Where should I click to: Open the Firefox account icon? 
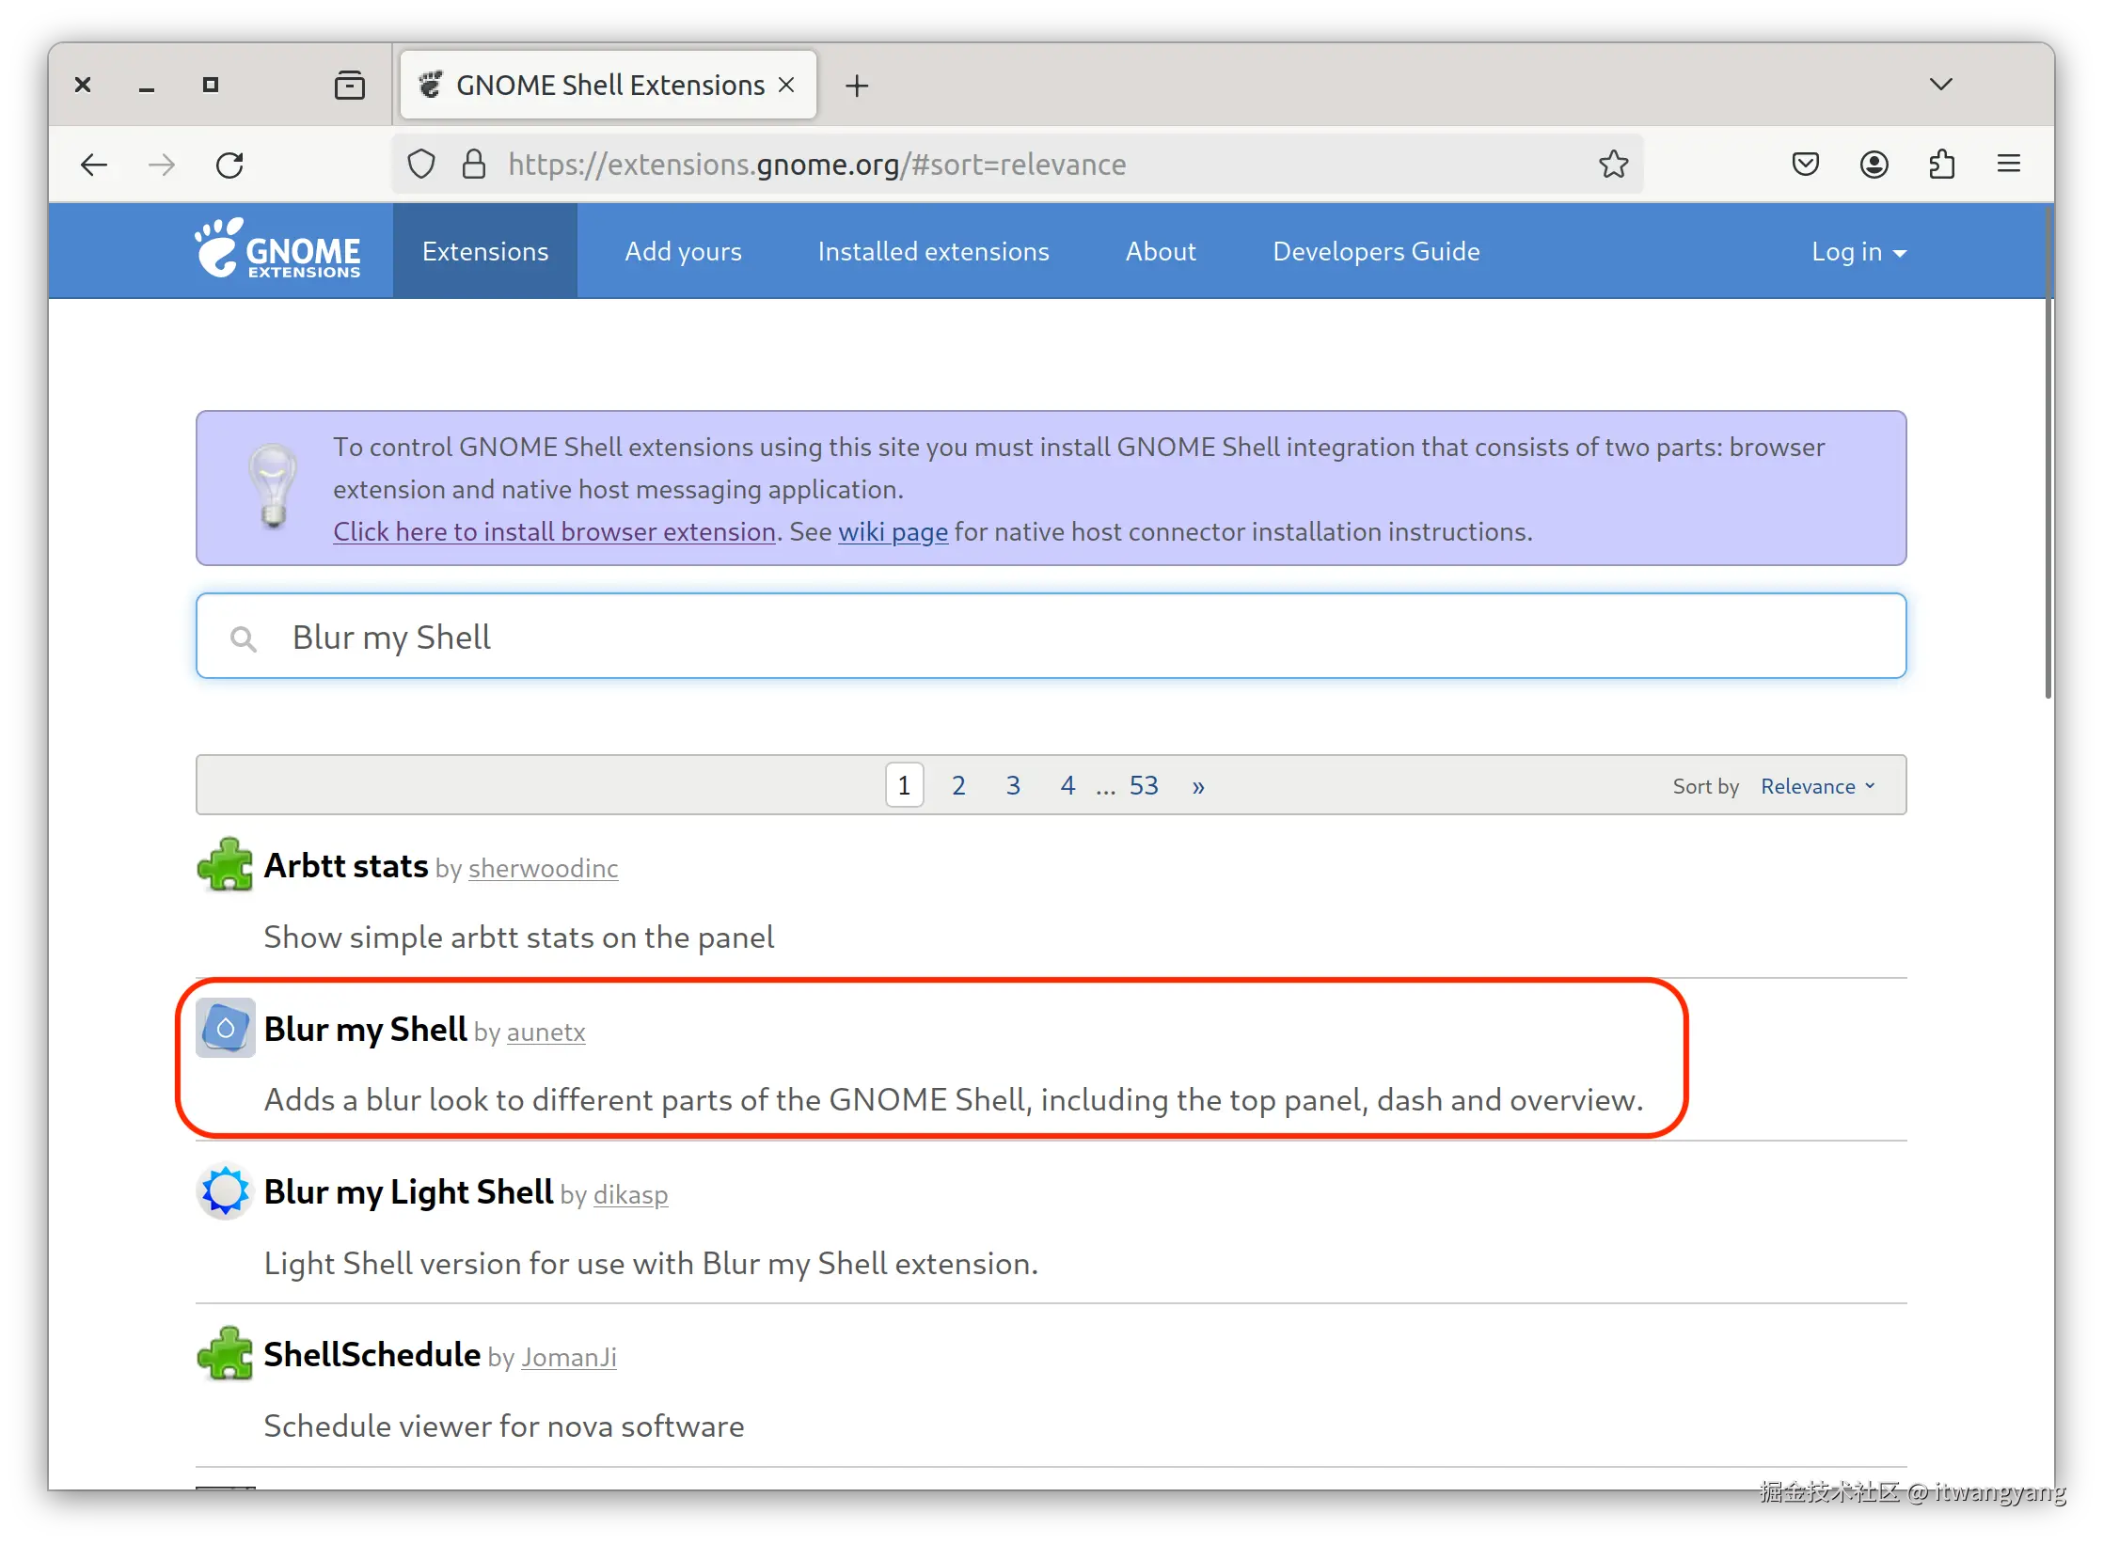pos(1874,165)
